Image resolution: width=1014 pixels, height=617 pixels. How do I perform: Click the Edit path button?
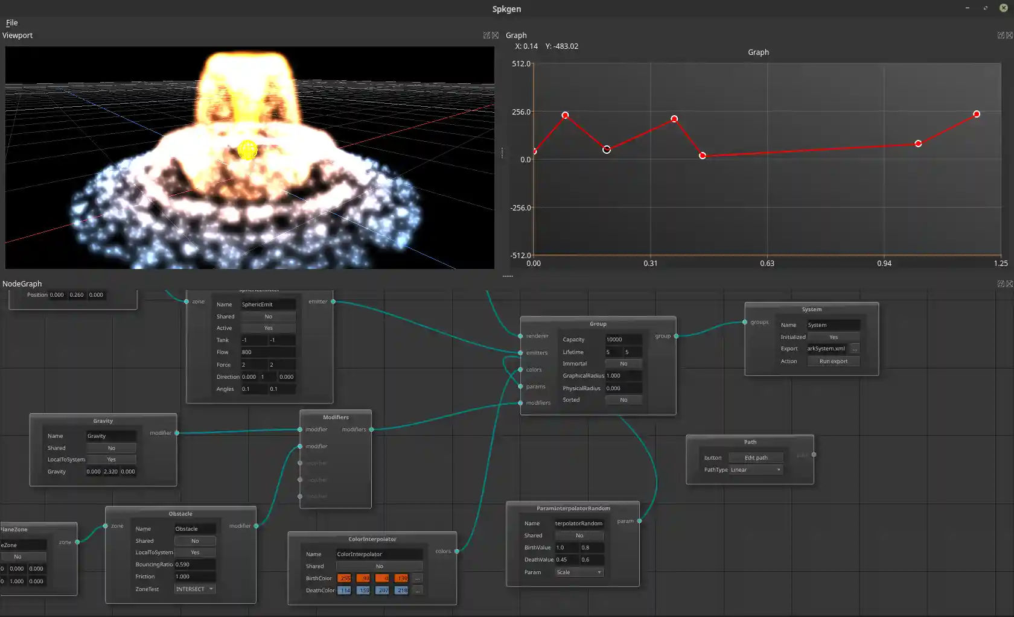[756, 457]
